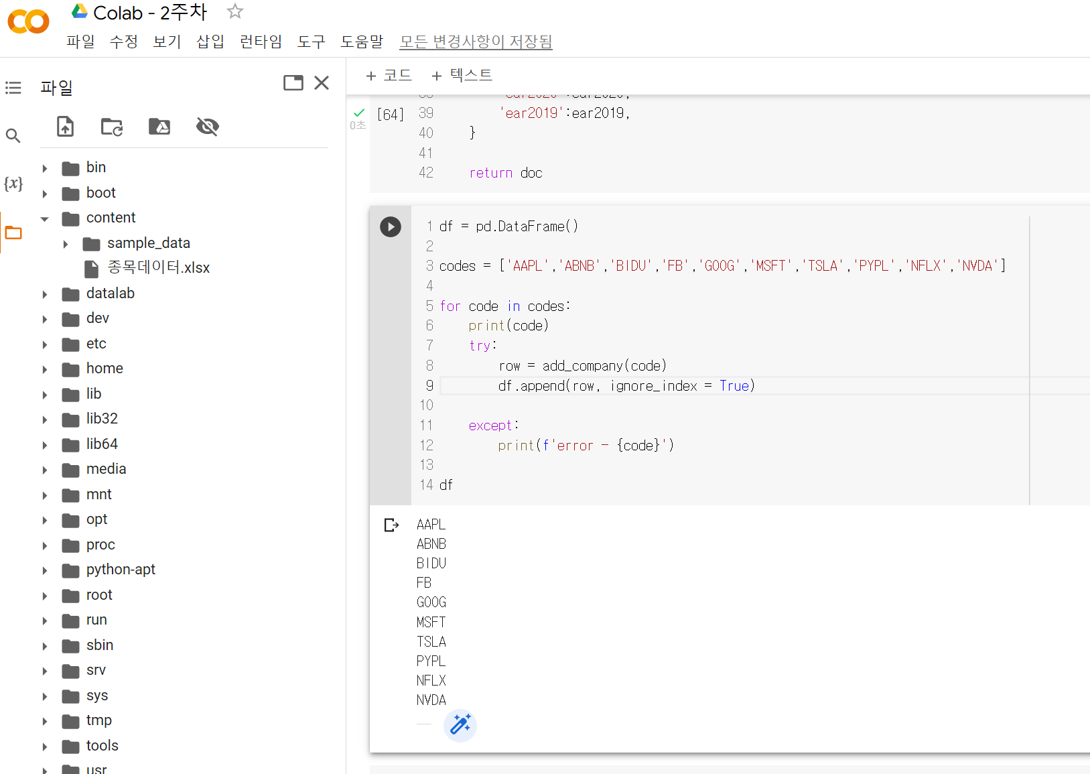The image size is (1090, 774).
Task: Open the table of contents sidebar icon
Action: (x=13, y=88)
